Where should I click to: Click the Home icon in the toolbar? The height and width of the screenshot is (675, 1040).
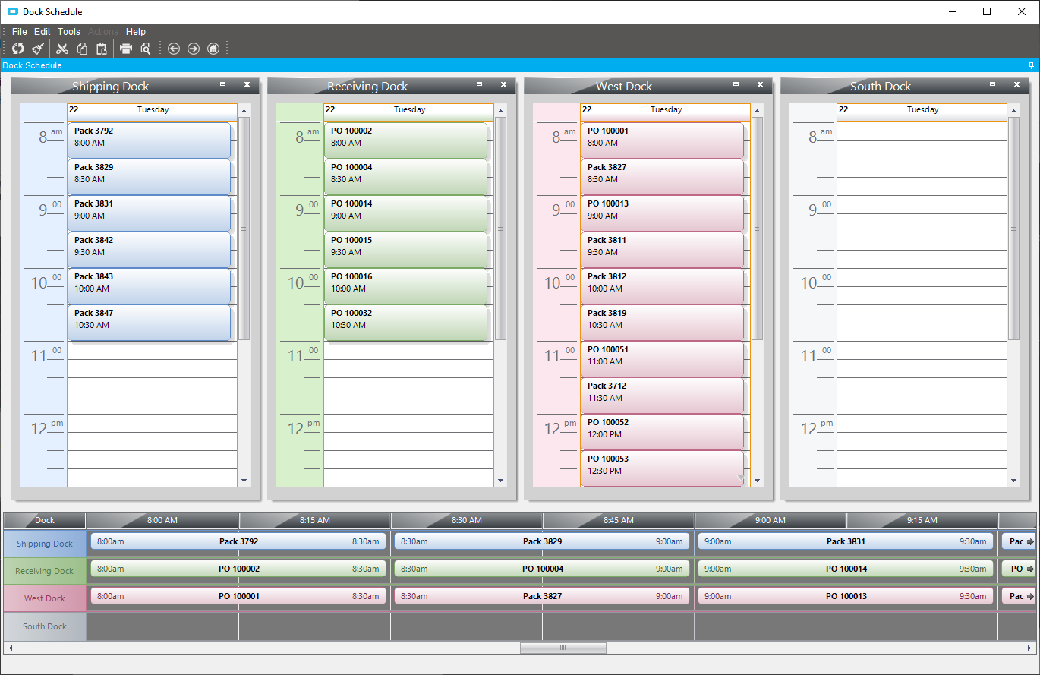coord(213,49)
